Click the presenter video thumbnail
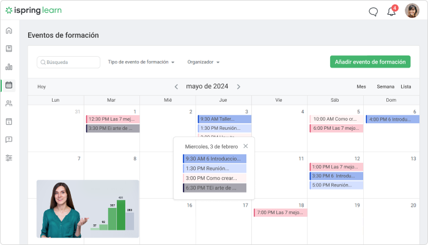Viewport: 428px width, 245px height. [87, 209]
